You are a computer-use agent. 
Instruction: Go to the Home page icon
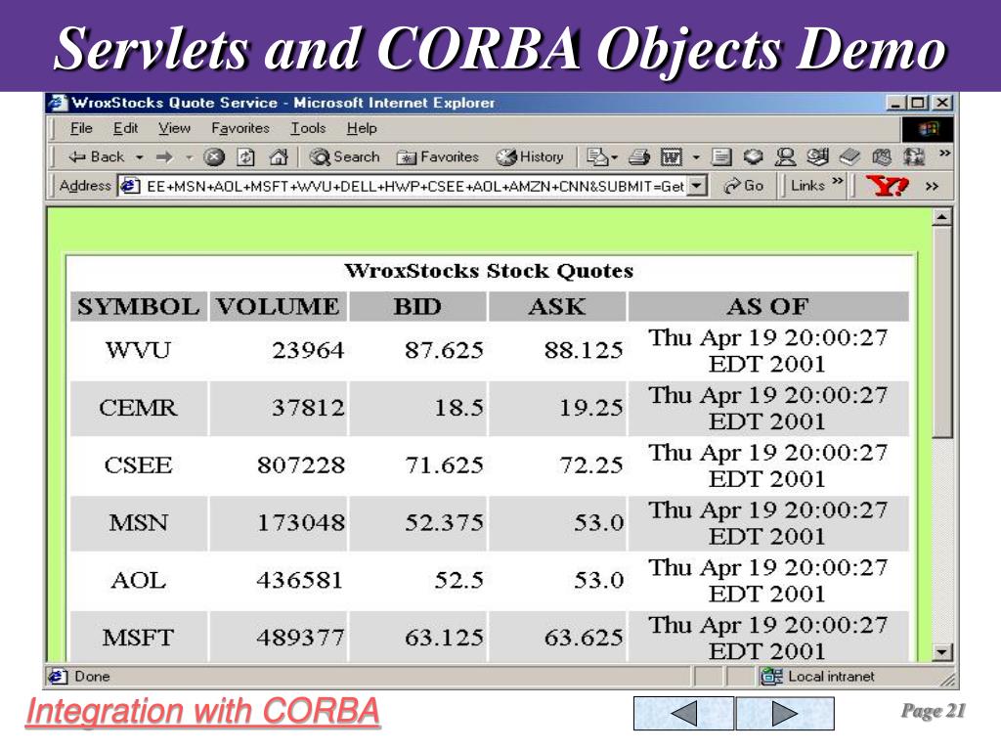[279, 157]
